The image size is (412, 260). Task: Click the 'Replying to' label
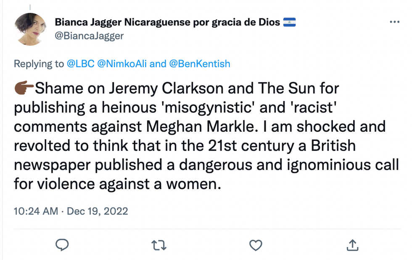[x=39, y=64]
